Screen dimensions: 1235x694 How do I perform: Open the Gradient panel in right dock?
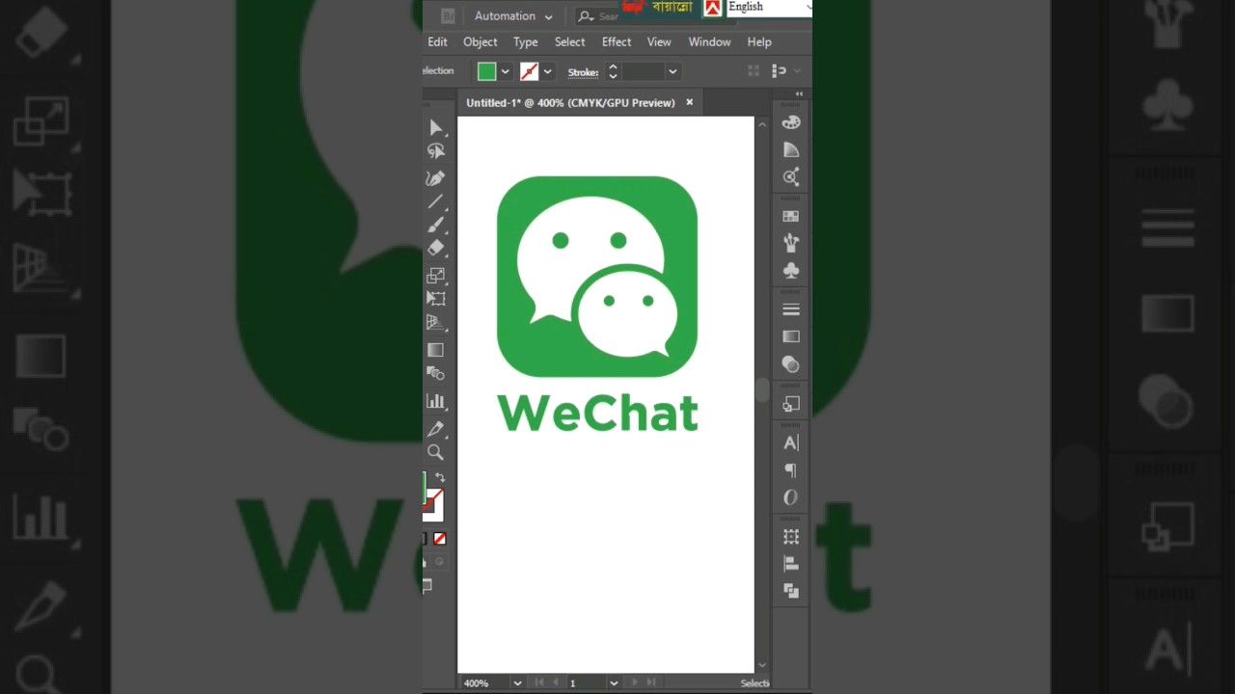(791, 336)
